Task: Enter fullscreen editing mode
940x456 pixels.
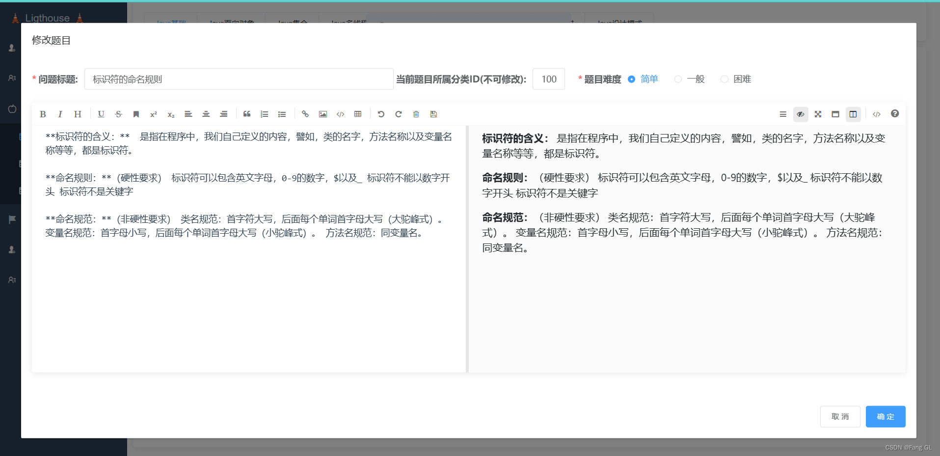Action: pyautogui.click(x=818, y=114)
